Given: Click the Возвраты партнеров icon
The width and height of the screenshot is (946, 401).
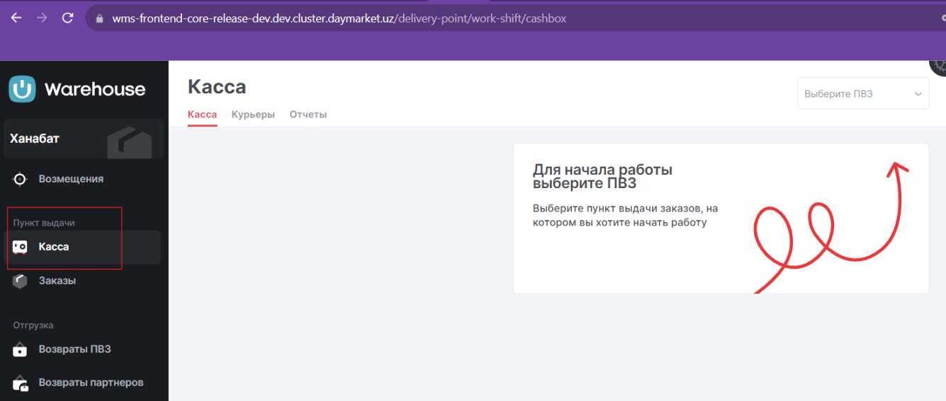Looking at the screenshot, I should 20,383.
